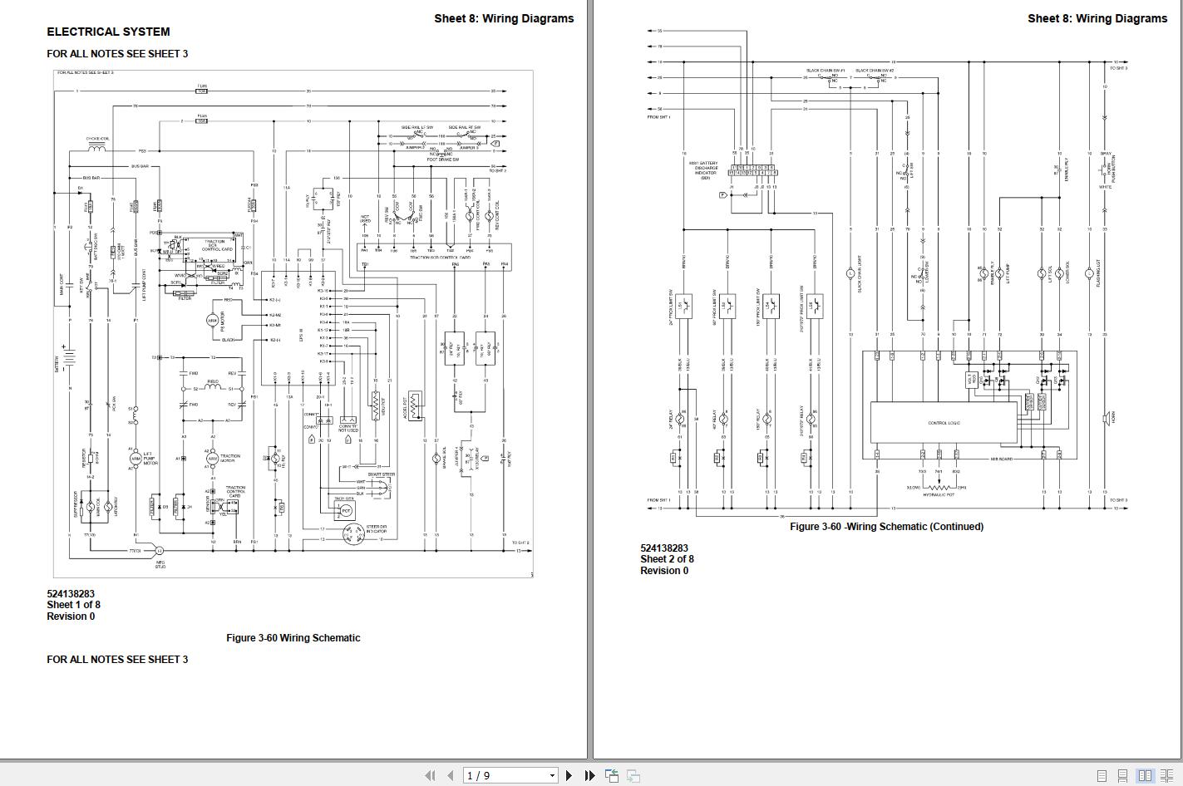Select left page part number 524138283

71,594
